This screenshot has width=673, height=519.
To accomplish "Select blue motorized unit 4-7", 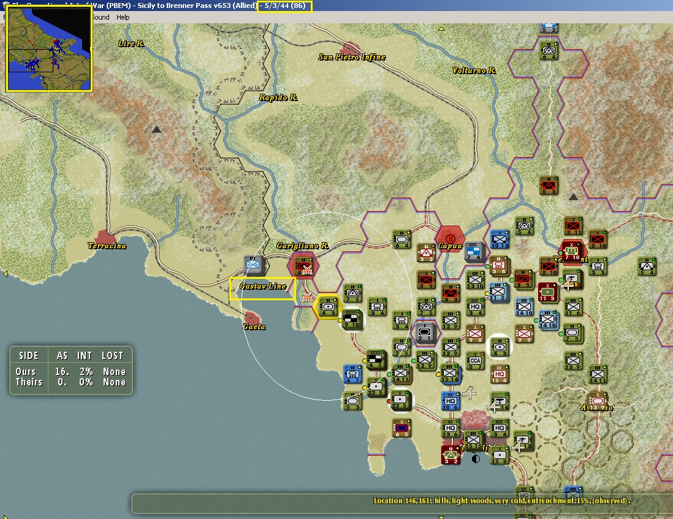I will pyautogui.click(x=353, y=374).
